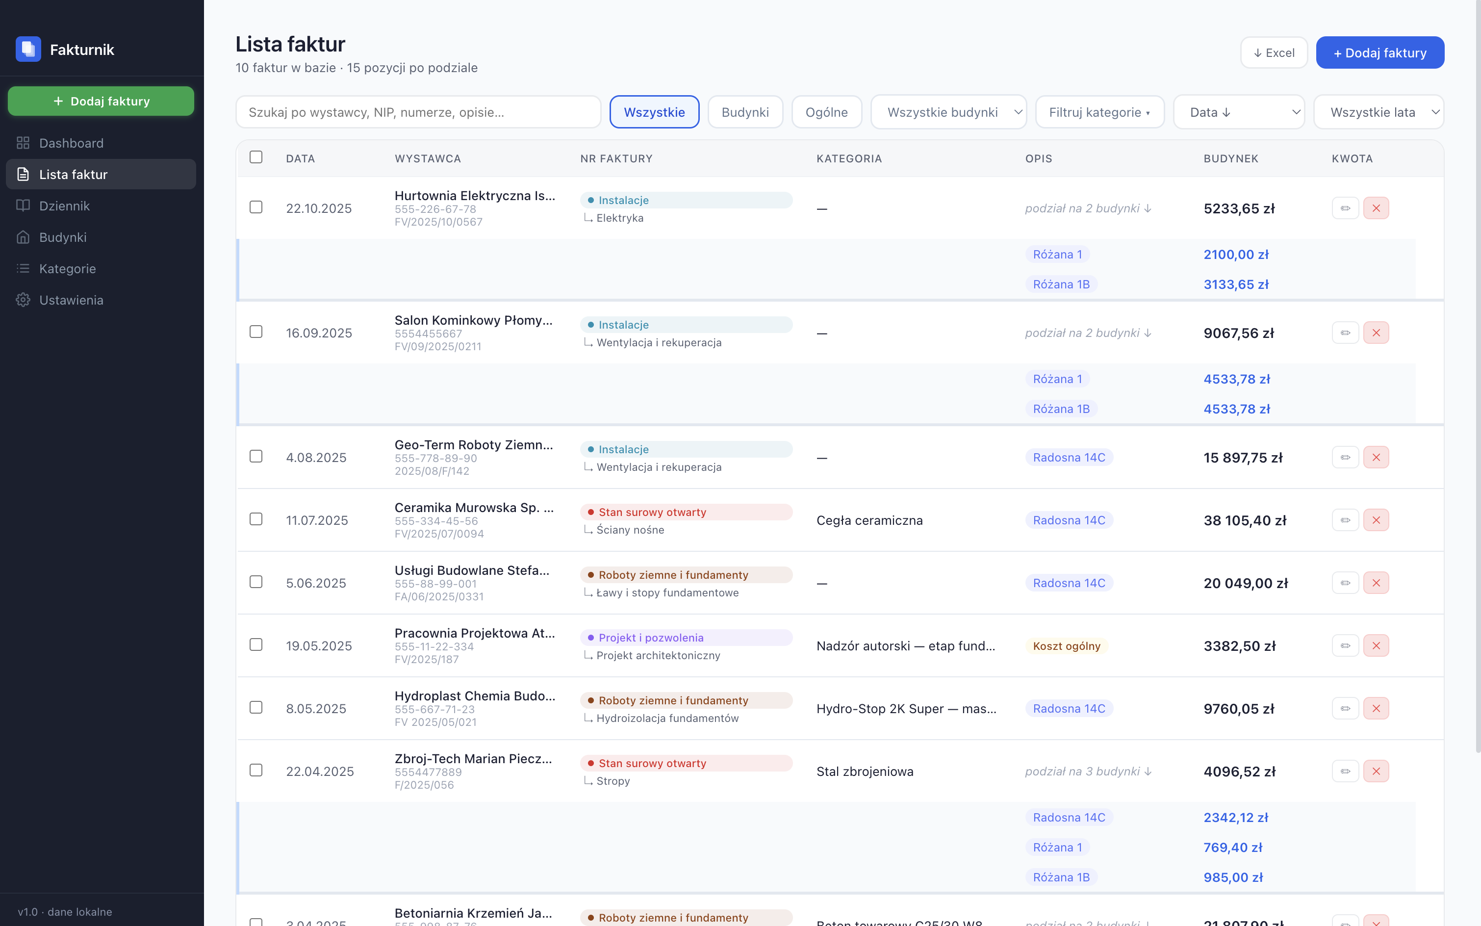Check the Hurtownia Elektryczna invoice row

(x=256, y=207)
